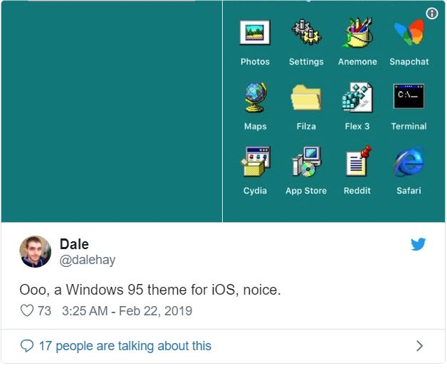The height and width of the screenshot is (368, 447).
Task: Open the @dalehay handle link
Action: pyautogui.click(x=88, y=260)
